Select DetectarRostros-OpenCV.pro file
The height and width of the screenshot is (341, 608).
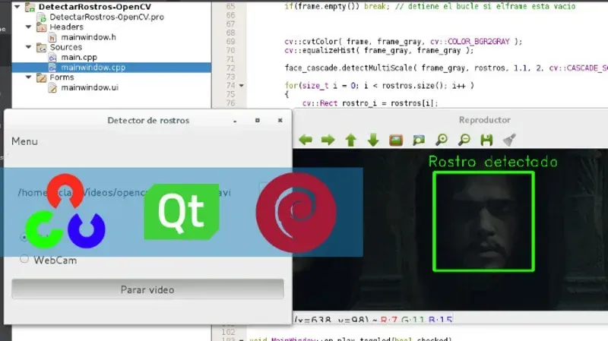[106, 17]
